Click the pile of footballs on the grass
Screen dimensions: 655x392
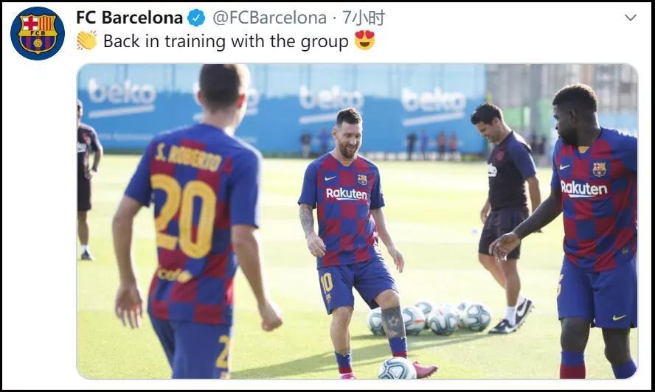(430, 318)
